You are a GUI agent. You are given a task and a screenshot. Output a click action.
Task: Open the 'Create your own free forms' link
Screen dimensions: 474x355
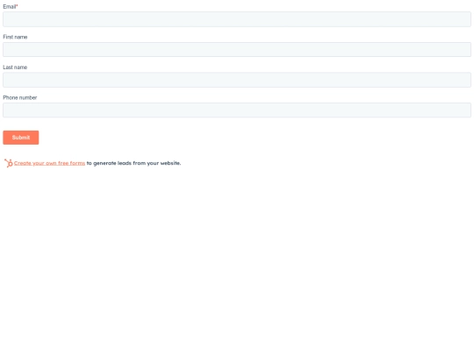(x=49, y=163)
